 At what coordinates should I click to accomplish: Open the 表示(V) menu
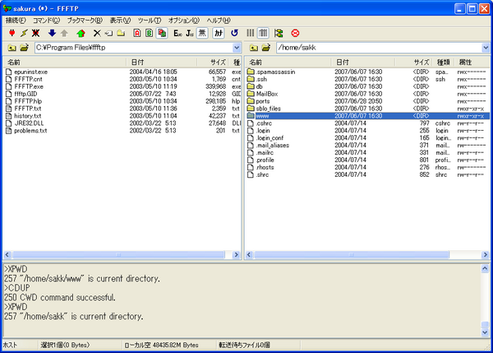tap(120, 21)
